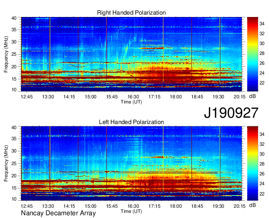Click the 18:45 tick label on the upper plot
This screenshot has width=269, height=218.
[197, 97]
